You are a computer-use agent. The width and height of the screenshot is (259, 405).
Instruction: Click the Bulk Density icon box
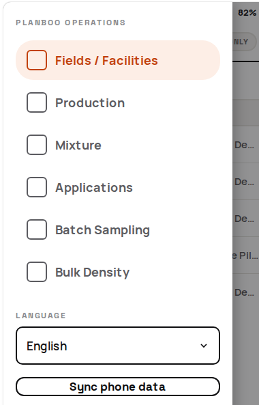coord(37,272)
